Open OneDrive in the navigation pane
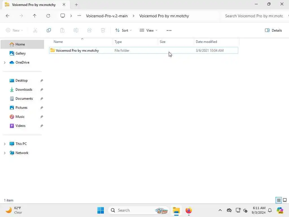 [22, 62]
